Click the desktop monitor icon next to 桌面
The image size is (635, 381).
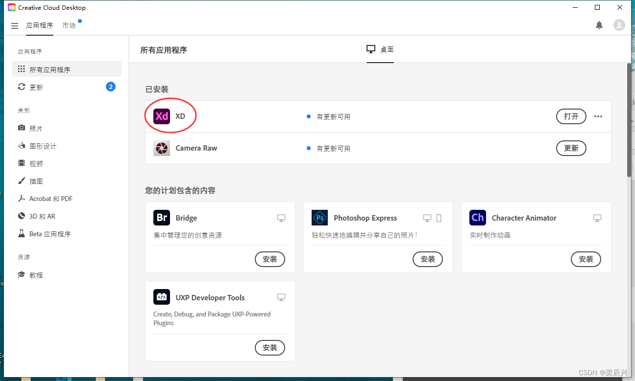click(x=371, y=49)
